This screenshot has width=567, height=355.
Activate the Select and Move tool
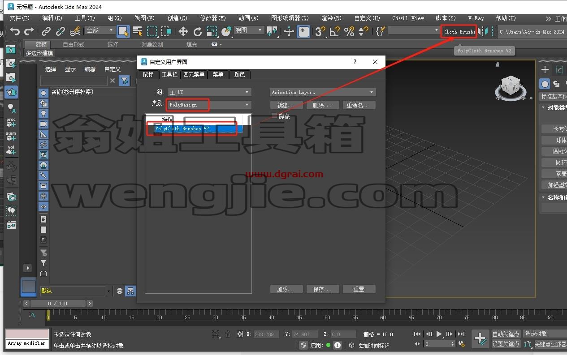coord(183,31)
